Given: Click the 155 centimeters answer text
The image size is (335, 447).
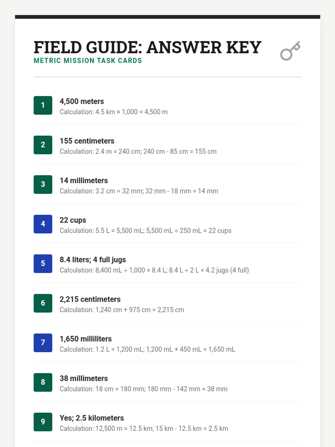Looking at the screenshot, I should point(87,141).
